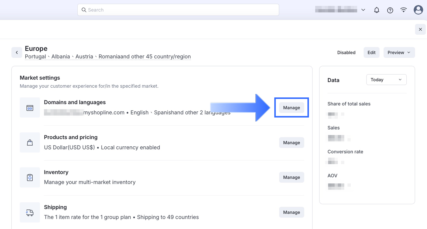The width and height of the screenshot is (427, 229).
Task: Go back using the left arrow button
Action: pyautogui.click(x=17, y=52)
